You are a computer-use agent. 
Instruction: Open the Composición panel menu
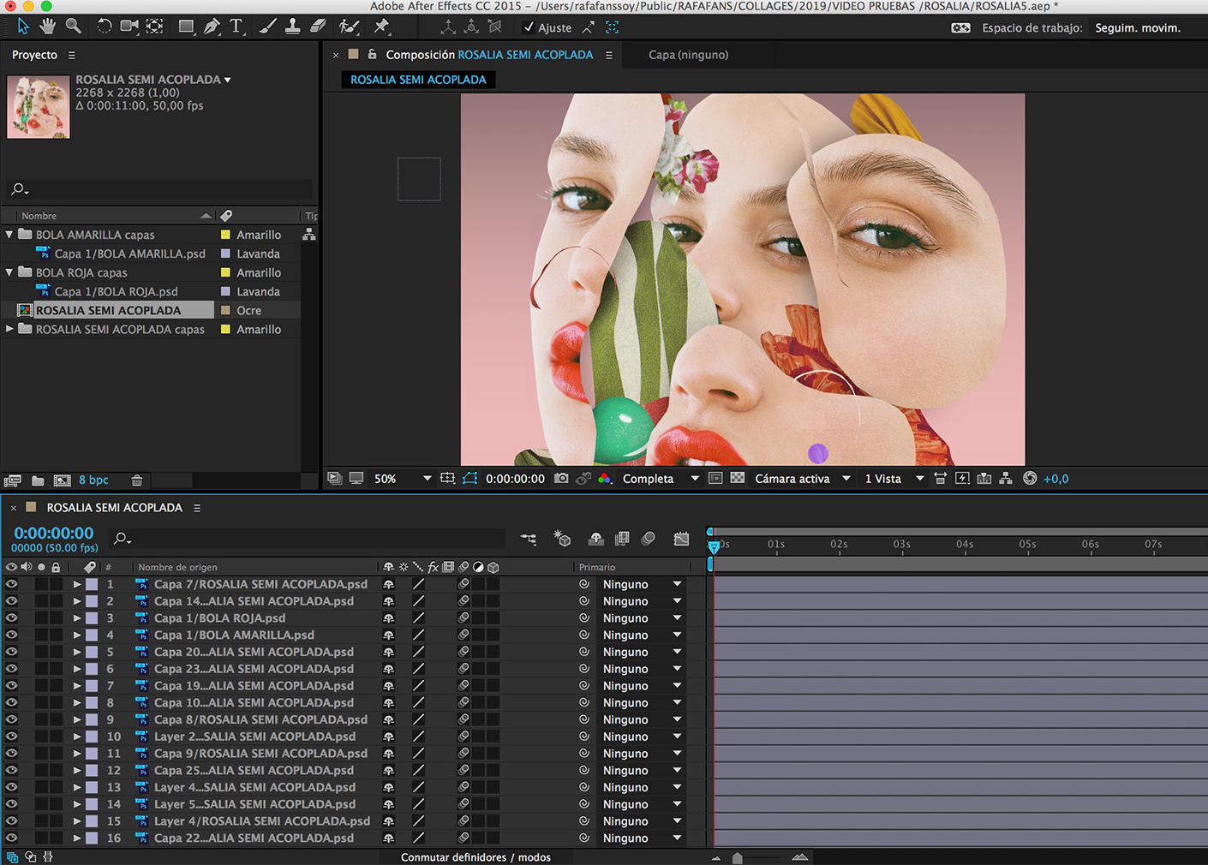(609, 55)
